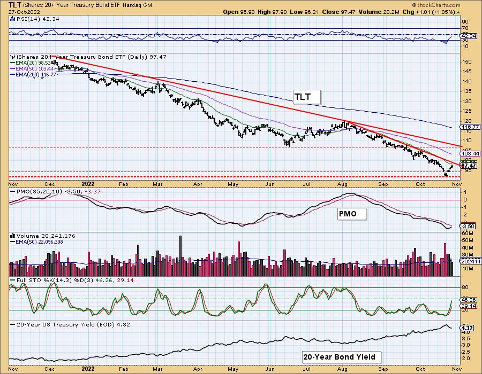Click the 'Aug' label under the price panel

[x=342, y=184]
